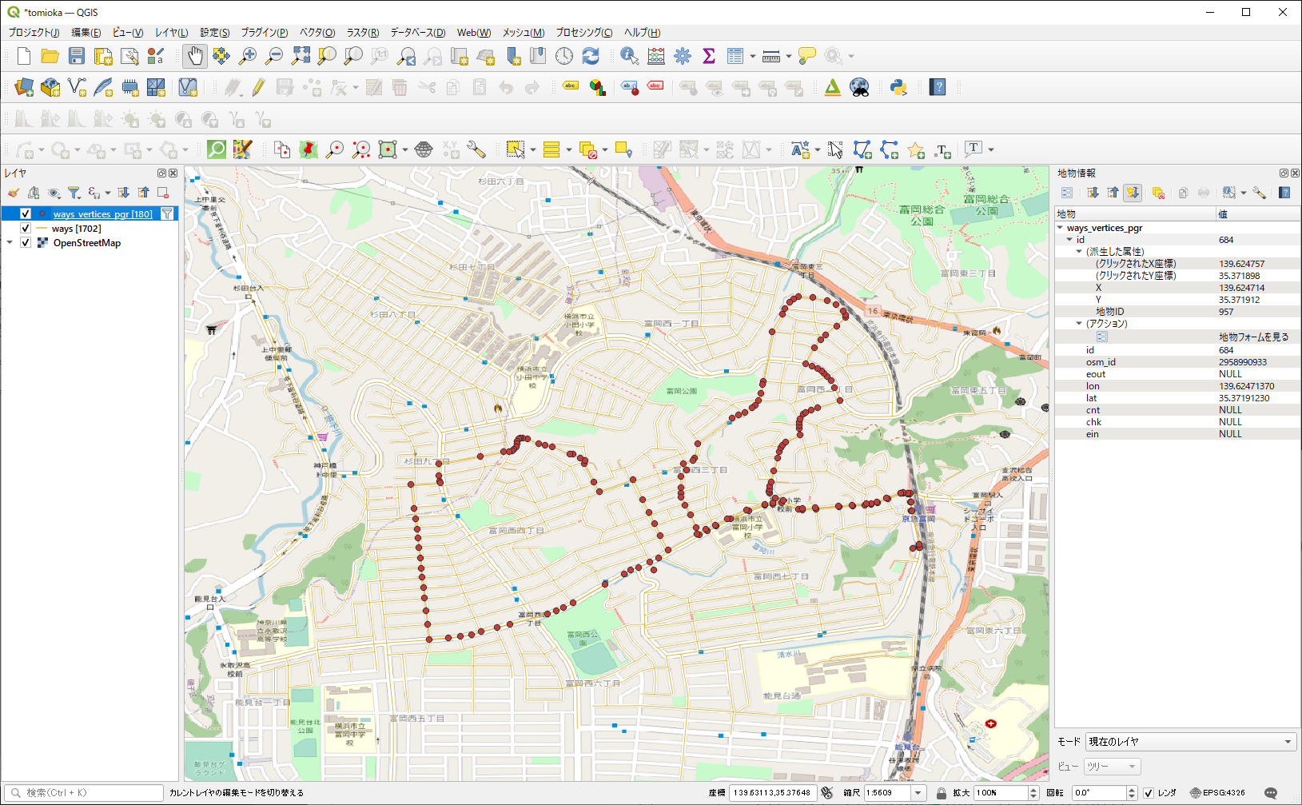Screen dimensions: 1302x805
Task: Uncheck the ways [1702] layer checkbox
Action: [x=26, y=229]
